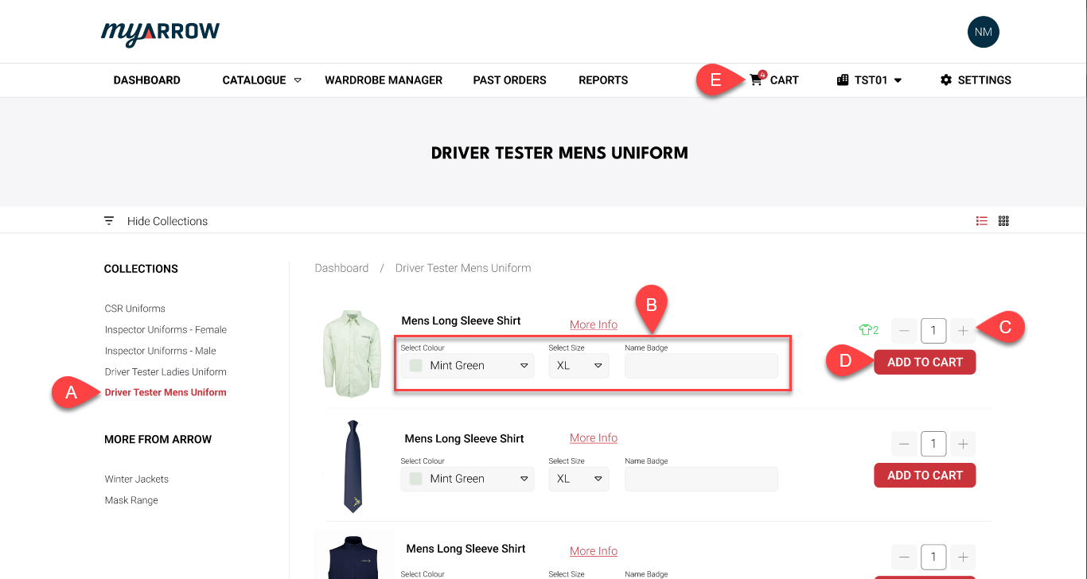Open Select Size dropdown for first shirt
The height and width of the screenshot is (579, 1087).
pyautogui.click(x=579, y=366)
